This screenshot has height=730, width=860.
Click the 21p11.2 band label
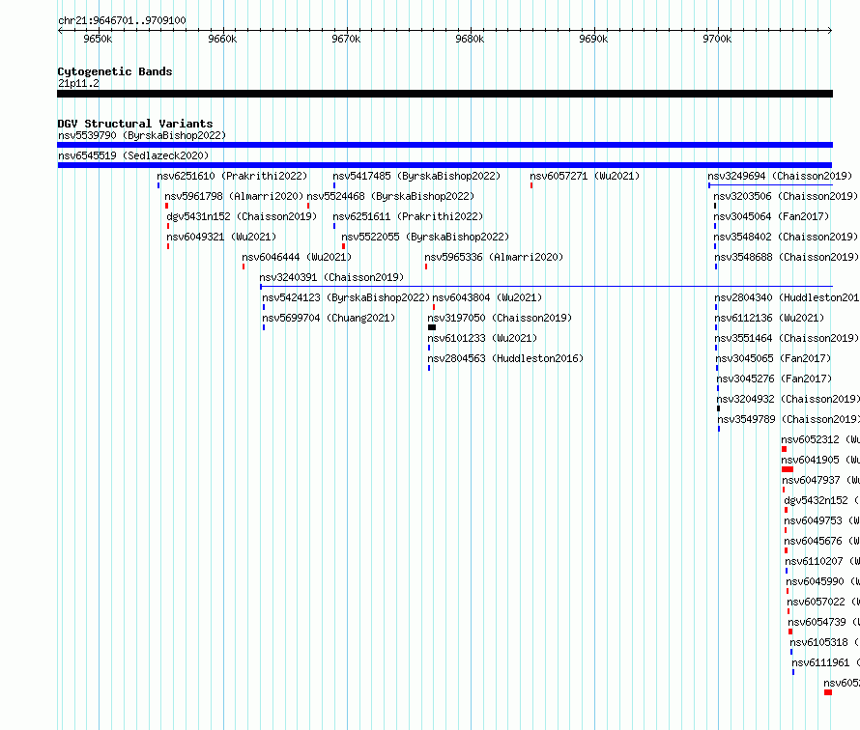(78, 83)
